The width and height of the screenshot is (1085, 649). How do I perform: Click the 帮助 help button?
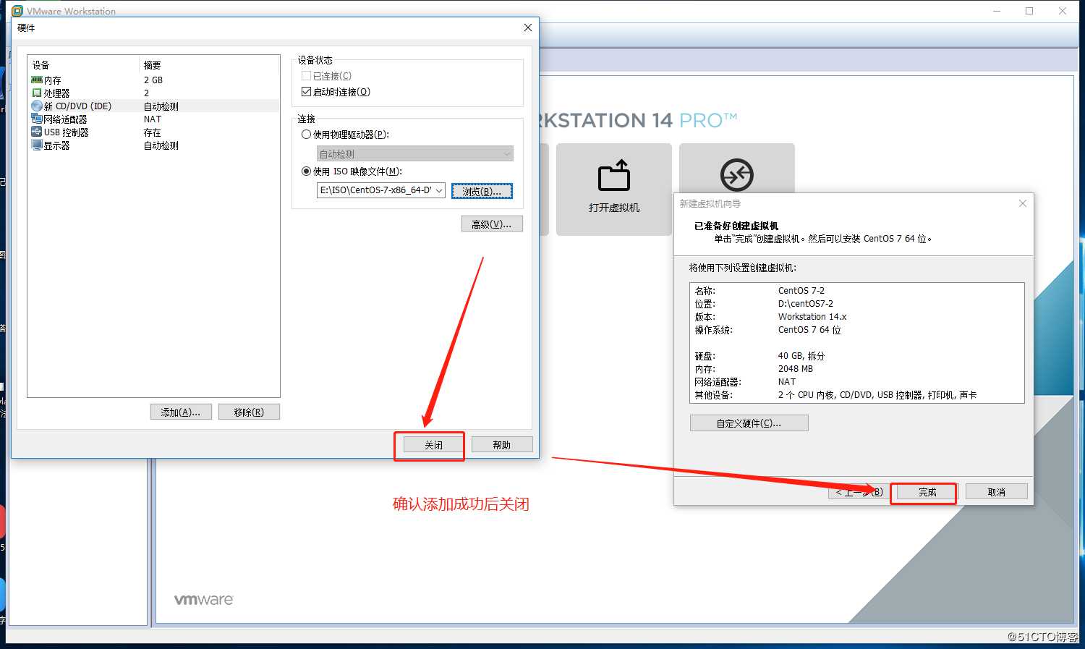[x=501, y=445]
